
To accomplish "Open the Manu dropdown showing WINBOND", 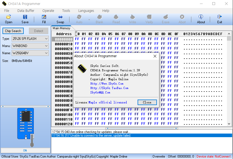I will [30, 46].
